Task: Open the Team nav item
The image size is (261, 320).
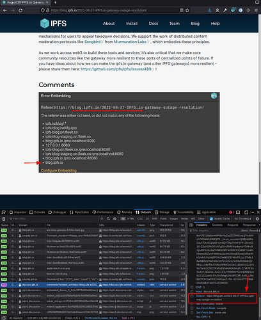Action: pos(175,24)
